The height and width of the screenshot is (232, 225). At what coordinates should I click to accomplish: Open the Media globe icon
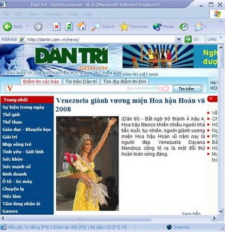click(x=157, y=27)
